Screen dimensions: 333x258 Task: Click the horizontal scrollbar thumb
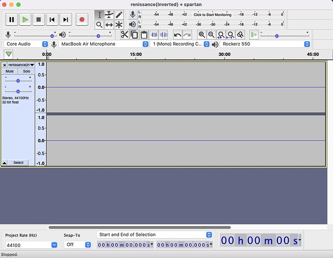click(140, 228)
